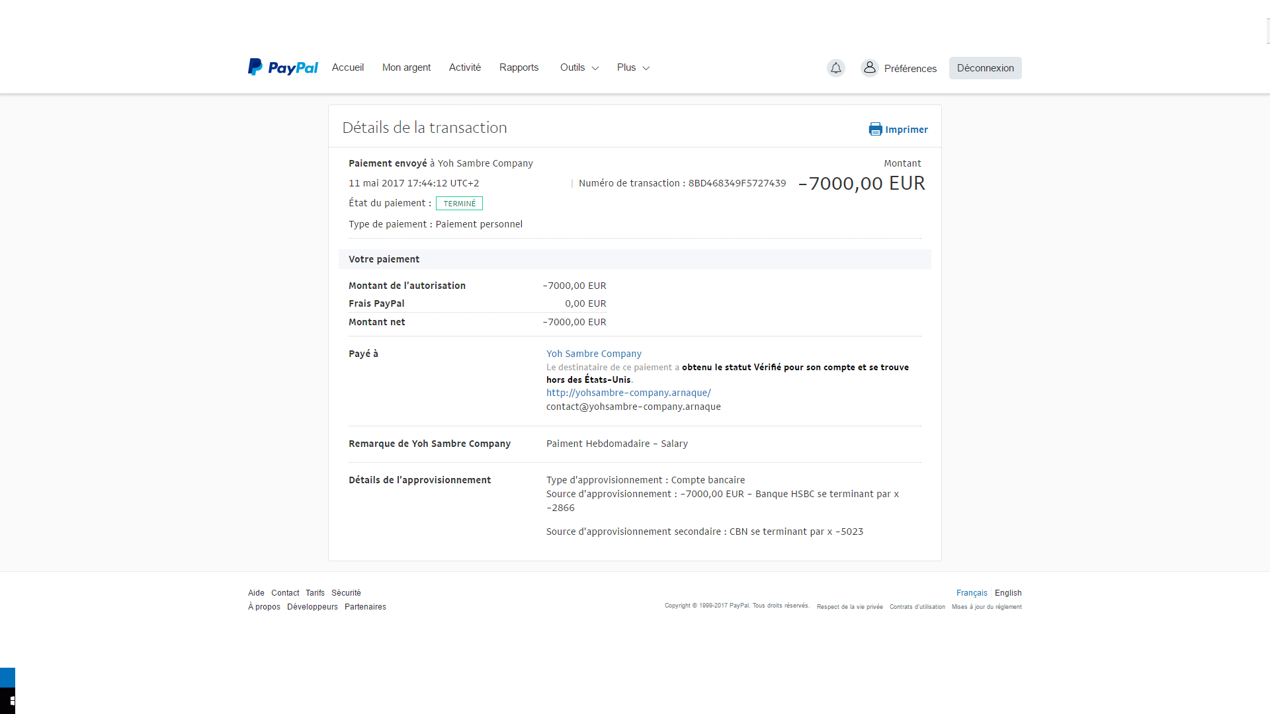Open À propos footer link
Viewport: 1270px width, 714px height.
pyautogui.click(x=264, y=607)
